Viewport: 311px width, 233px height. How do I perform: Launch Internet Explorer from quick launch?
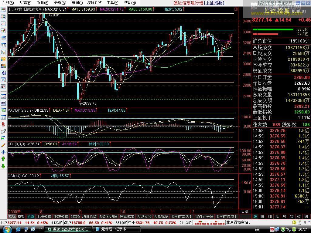coord(18,229)
